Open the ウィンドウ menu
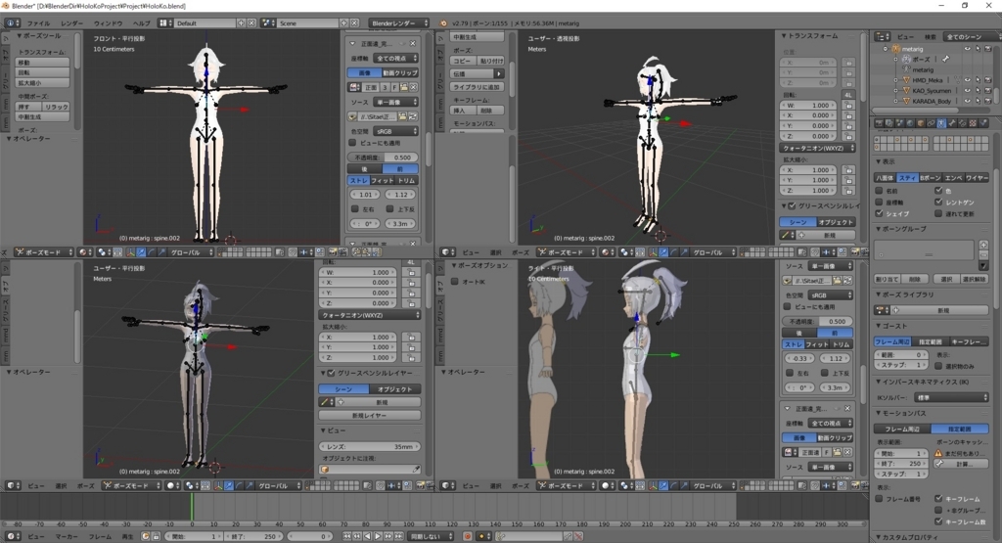This screenshot has height=543, width=1002. click(108, 23)
